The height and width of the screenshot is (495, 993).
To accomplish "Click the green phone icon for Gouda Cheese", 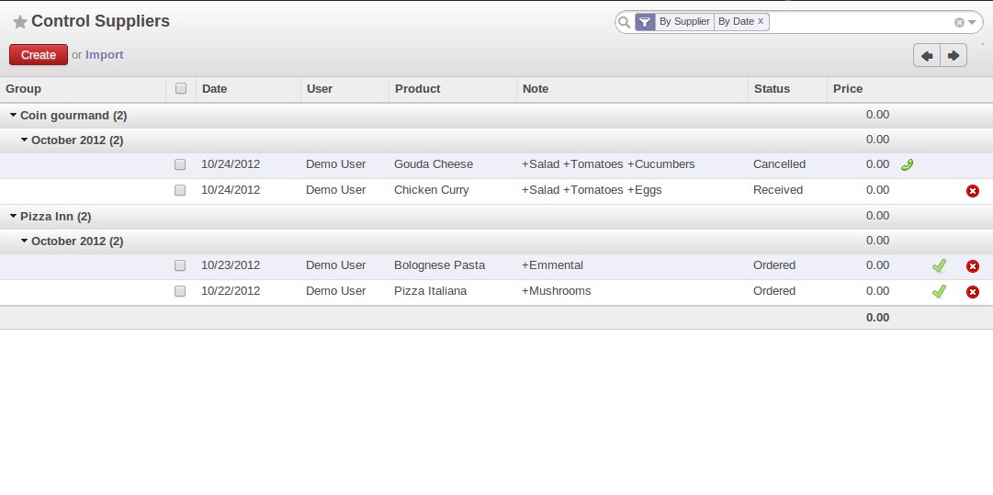I will point(907,165).
